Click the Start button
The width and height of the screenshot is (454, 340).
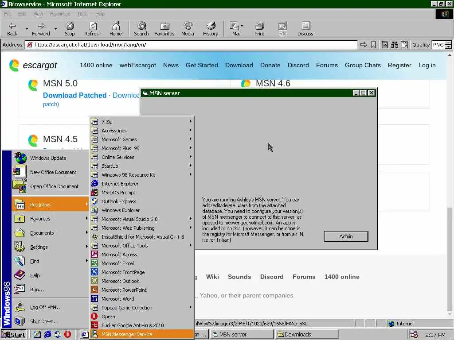coord(14,335)
